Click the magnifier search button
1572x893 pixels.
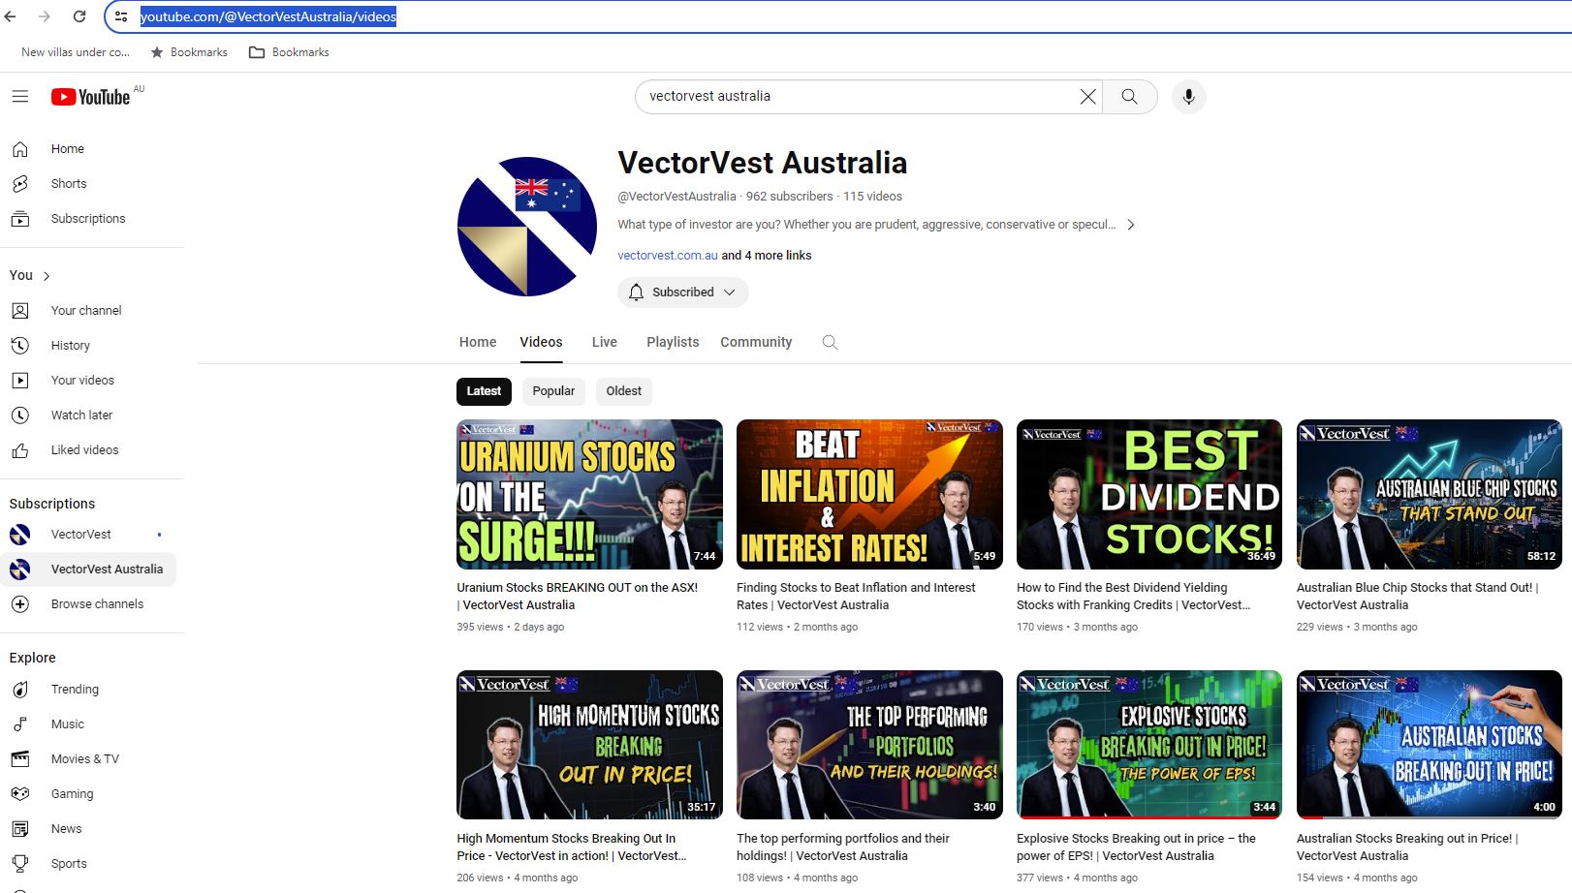pyautogui.click(x=1130, y=97)
